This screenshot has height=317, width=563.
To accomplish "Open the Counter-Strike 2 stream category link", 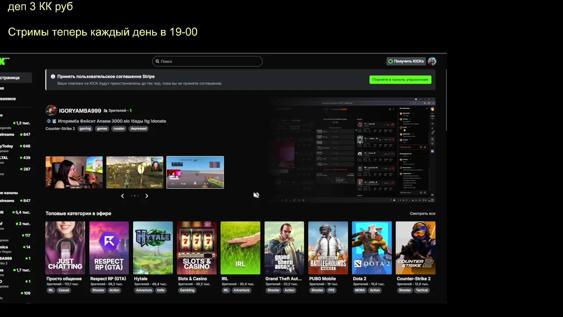I will point(60,129).
